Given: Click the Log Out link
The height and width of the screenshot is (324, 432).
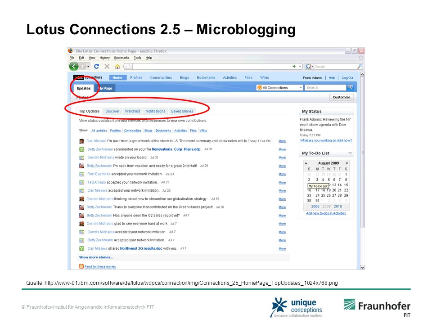Looking at the screenshot, I should tap(348, 78).
